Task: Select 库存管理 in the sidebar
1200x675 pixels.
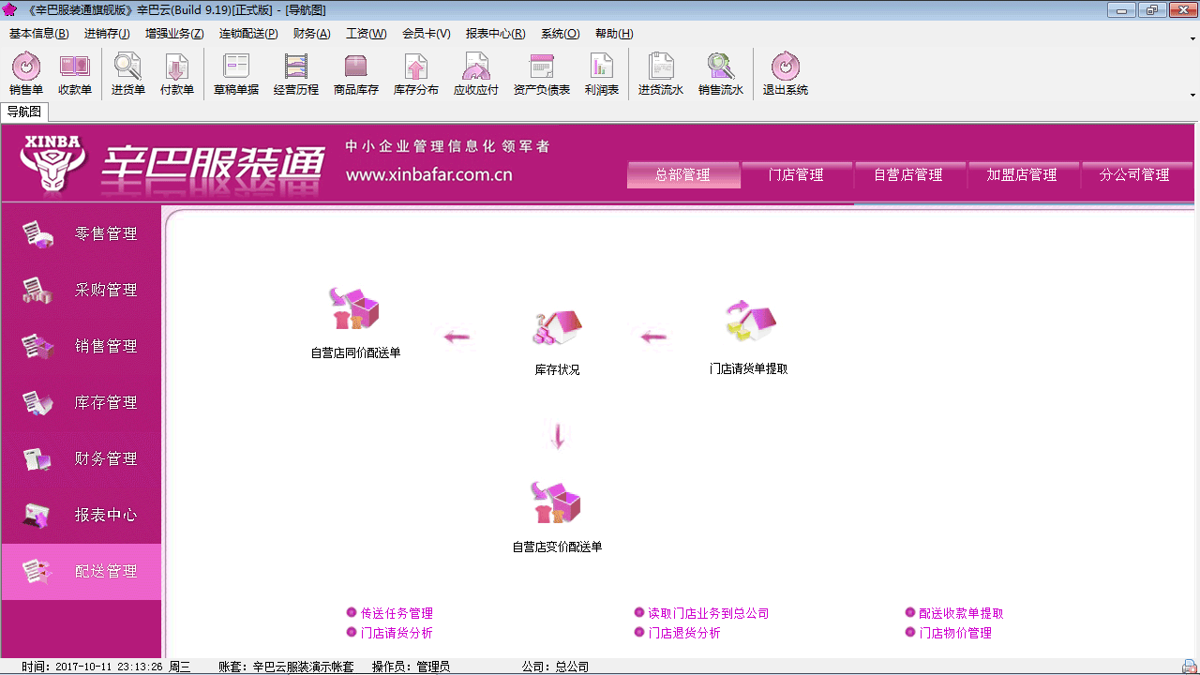Action: pyautogui.click(x=81, y=403)
